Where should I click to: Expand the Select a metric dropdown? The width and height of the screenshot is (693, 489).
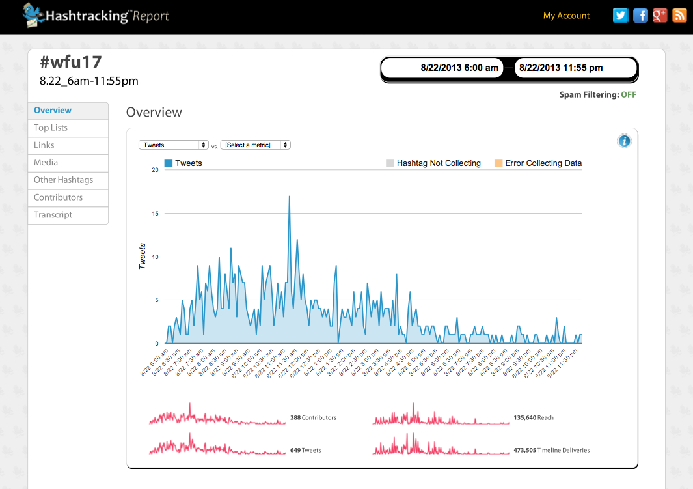coord(255,145)
